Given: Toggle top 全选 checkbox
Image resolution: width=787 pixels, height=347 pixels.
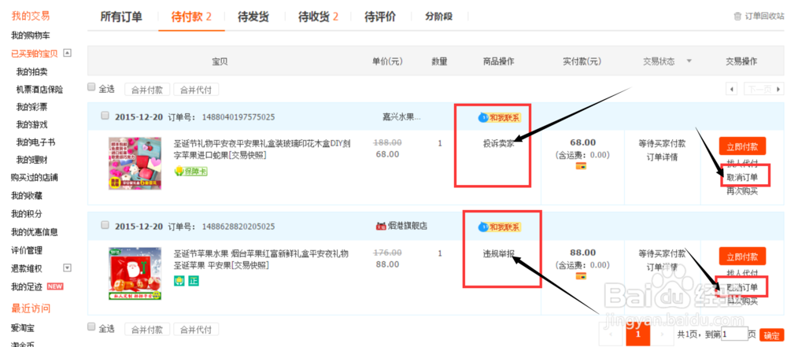Looking at the screenshot, I should 91,87.
